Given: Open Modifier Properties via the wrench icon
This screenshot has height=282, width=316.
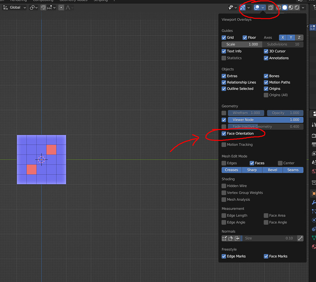Looking at the screenshot, I should coord(313,202).
